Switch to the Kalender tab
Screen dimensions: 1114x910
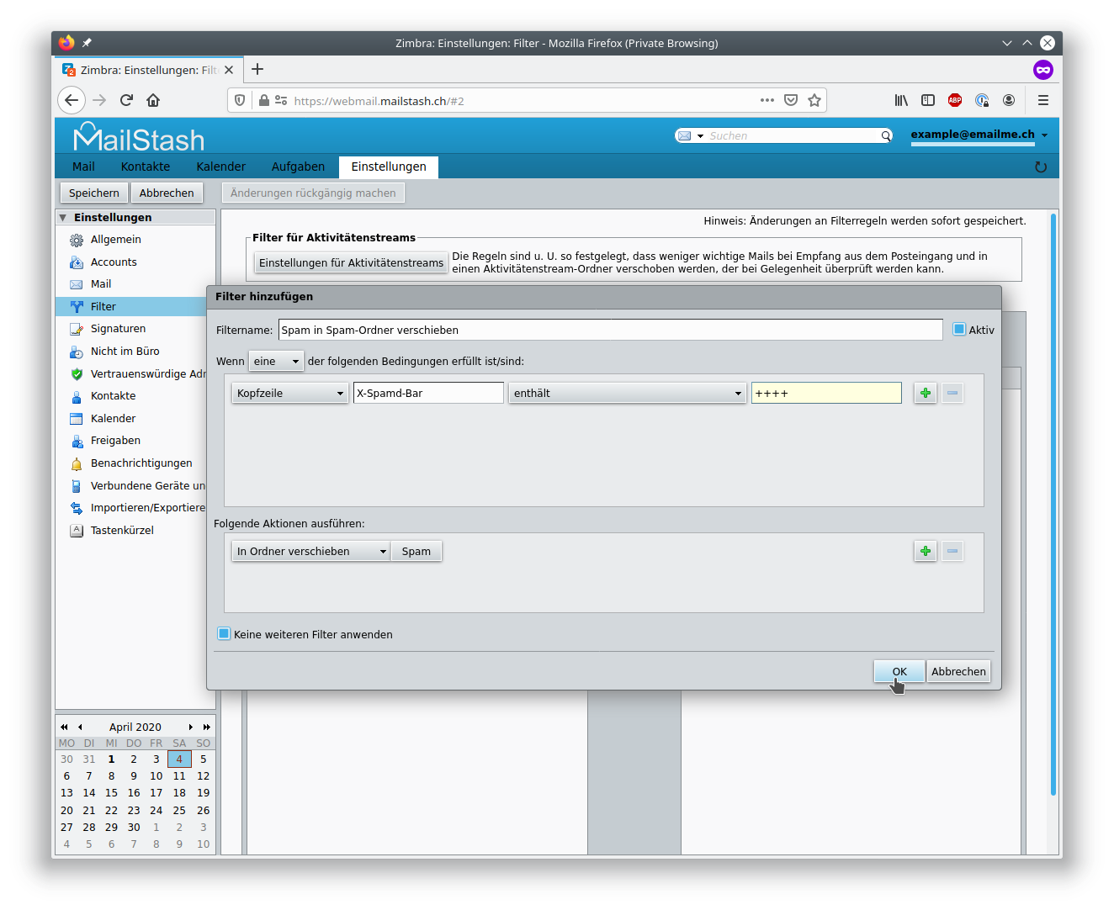(x=221, y=167)
